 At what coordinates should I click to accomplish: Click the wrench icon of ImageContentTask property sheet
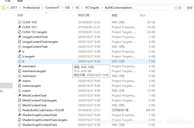click(19, 37)
